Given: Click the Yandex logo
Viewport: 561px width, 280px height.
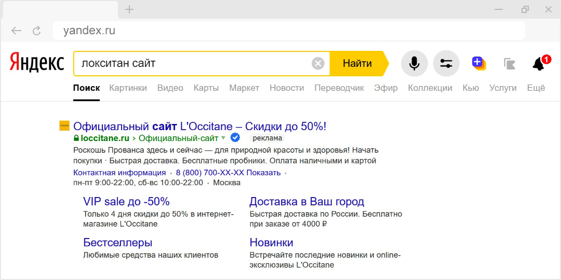Looking at the screenshot, I should 37,63.
